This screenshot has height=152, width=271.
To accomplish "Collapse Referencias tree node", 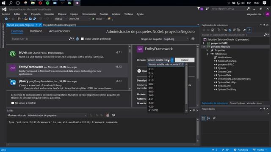I will pyautogui.click(x=207, y=54).
